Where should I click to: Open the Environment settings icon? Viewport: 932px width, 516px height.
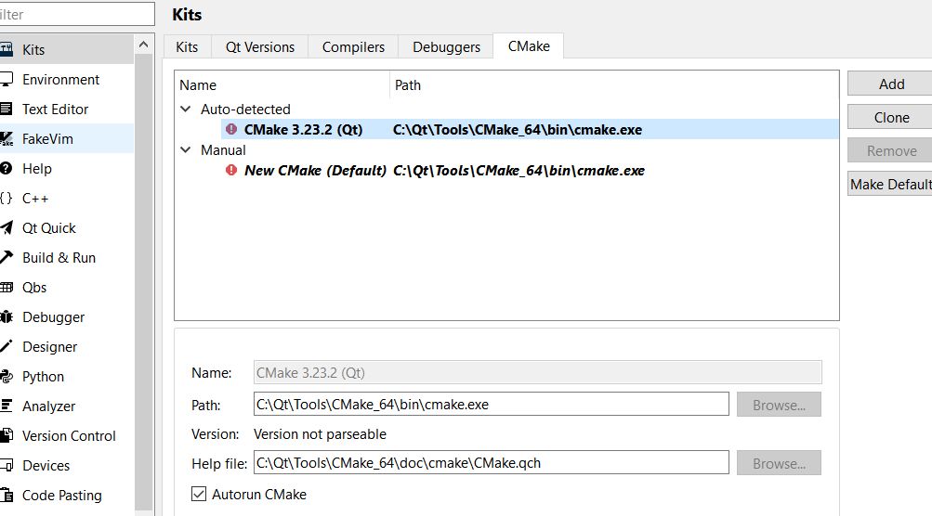tap(6, 79)
